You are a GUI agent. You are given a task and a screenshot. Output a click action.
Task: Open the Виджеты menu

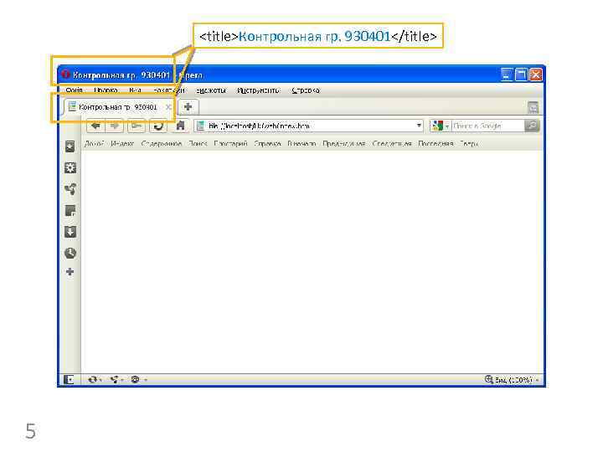[x=211, y=90]
